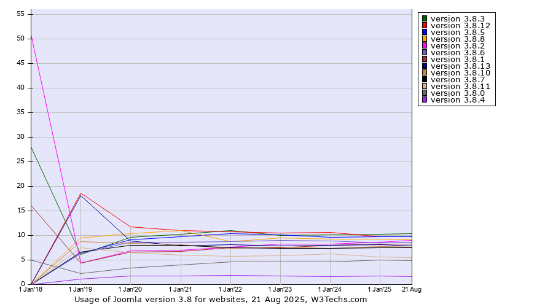553x307 pixels.
Task: Click the green line start near 28 at Jan'18
Action: [x=32, y=147]
